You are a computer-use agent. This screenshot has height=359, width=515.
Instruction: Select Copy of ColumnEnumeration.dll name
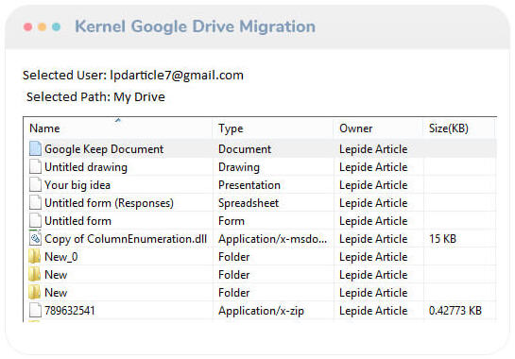coord(126,239)
